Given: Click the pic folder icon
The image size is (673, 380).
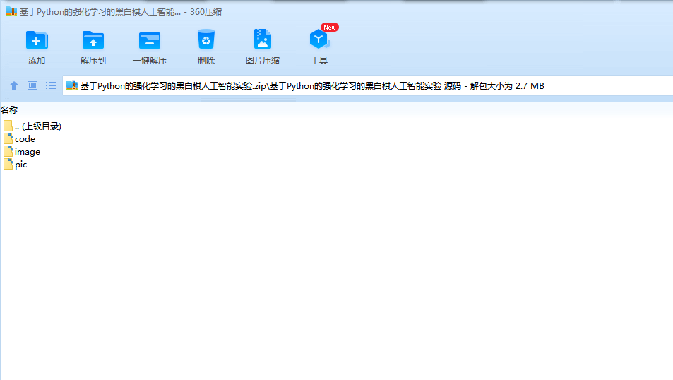Looking at the screenshot, I should 8,164.
